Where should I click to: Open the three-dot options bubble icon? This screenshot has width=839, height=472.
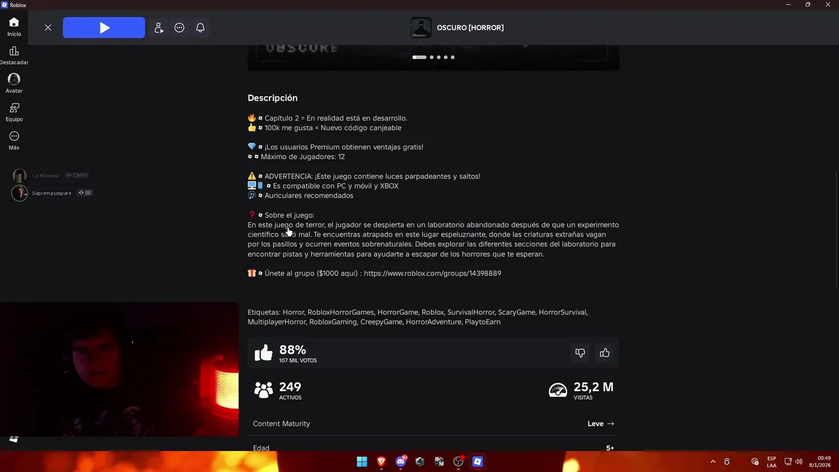click(180, 28)
